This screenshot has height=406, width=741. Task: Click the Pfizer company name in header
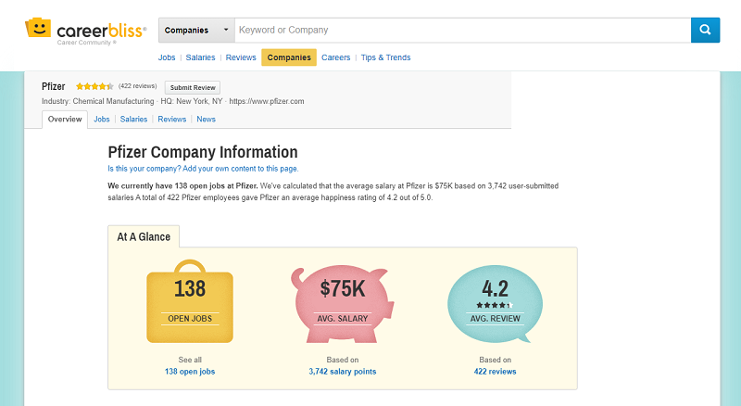[54, 86]
